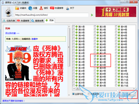Open 设置 gear settings icon
This screenshot has width=139, height=104.
[x=30, y=8]
